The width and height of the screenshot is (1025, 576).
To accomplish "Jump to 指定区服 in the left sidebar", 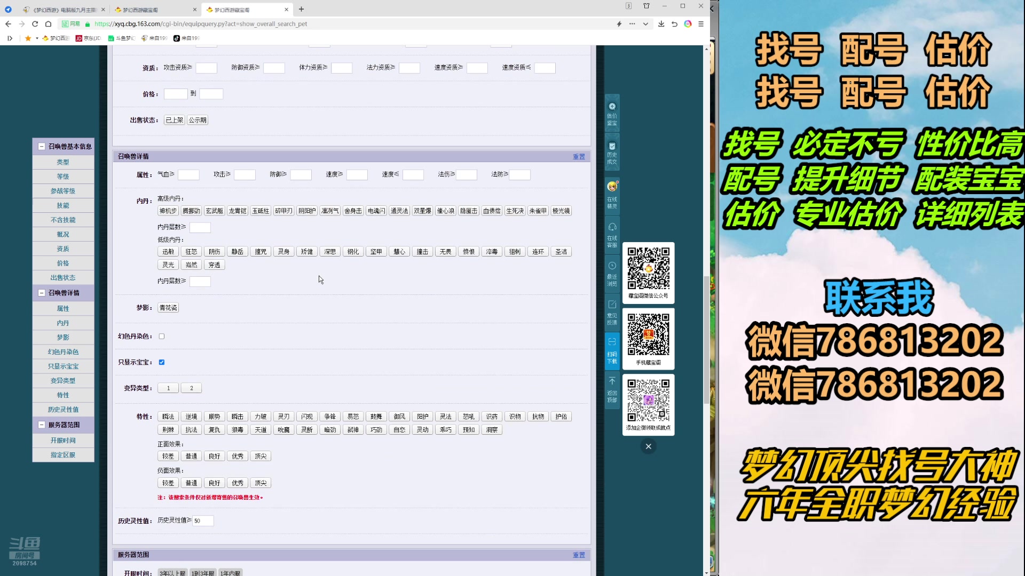I will 63,455.
